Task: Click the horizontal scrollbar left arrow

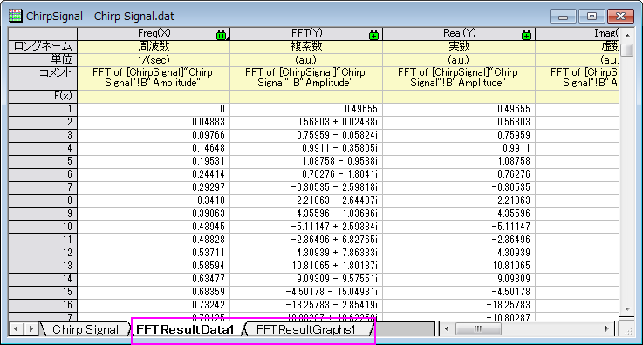Action: [447, 328]
